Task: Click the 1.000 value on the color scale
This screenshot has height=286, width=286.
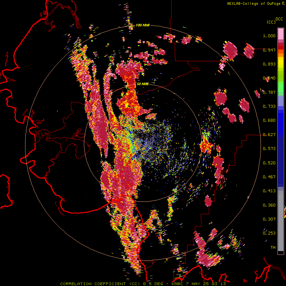Action: 269,36
